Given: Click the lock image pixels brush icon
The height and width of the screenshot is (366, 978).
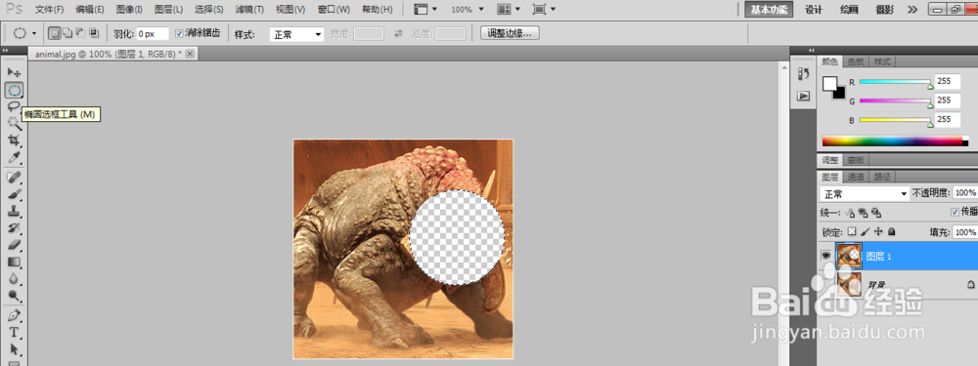Looking at the screenshot, I should (866, 231).
